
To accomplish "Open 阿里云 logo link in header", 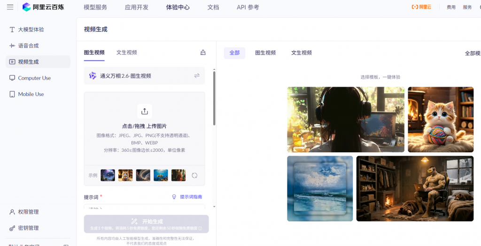I will pyautogui.click(x=421, y=7).
